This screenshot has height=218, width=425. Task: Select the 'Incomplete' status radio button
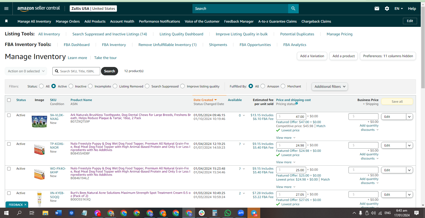pyautogui.click(x=90, y=86)
